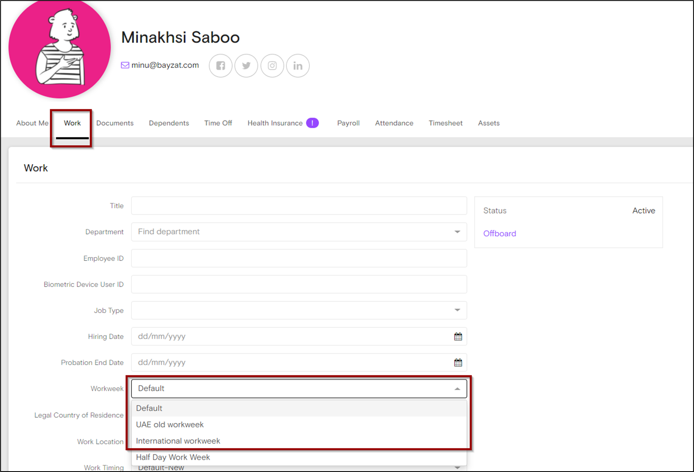
Task: Switch to the About Me tab
Action: (x=32, y=123)
